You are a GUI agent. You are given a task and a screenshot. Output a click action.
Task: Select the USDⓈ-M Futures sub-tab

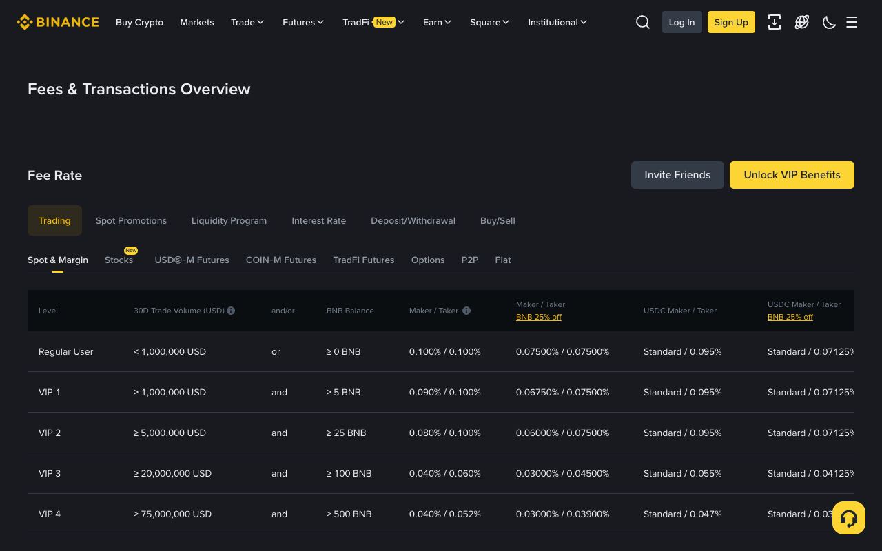[192, 260]
